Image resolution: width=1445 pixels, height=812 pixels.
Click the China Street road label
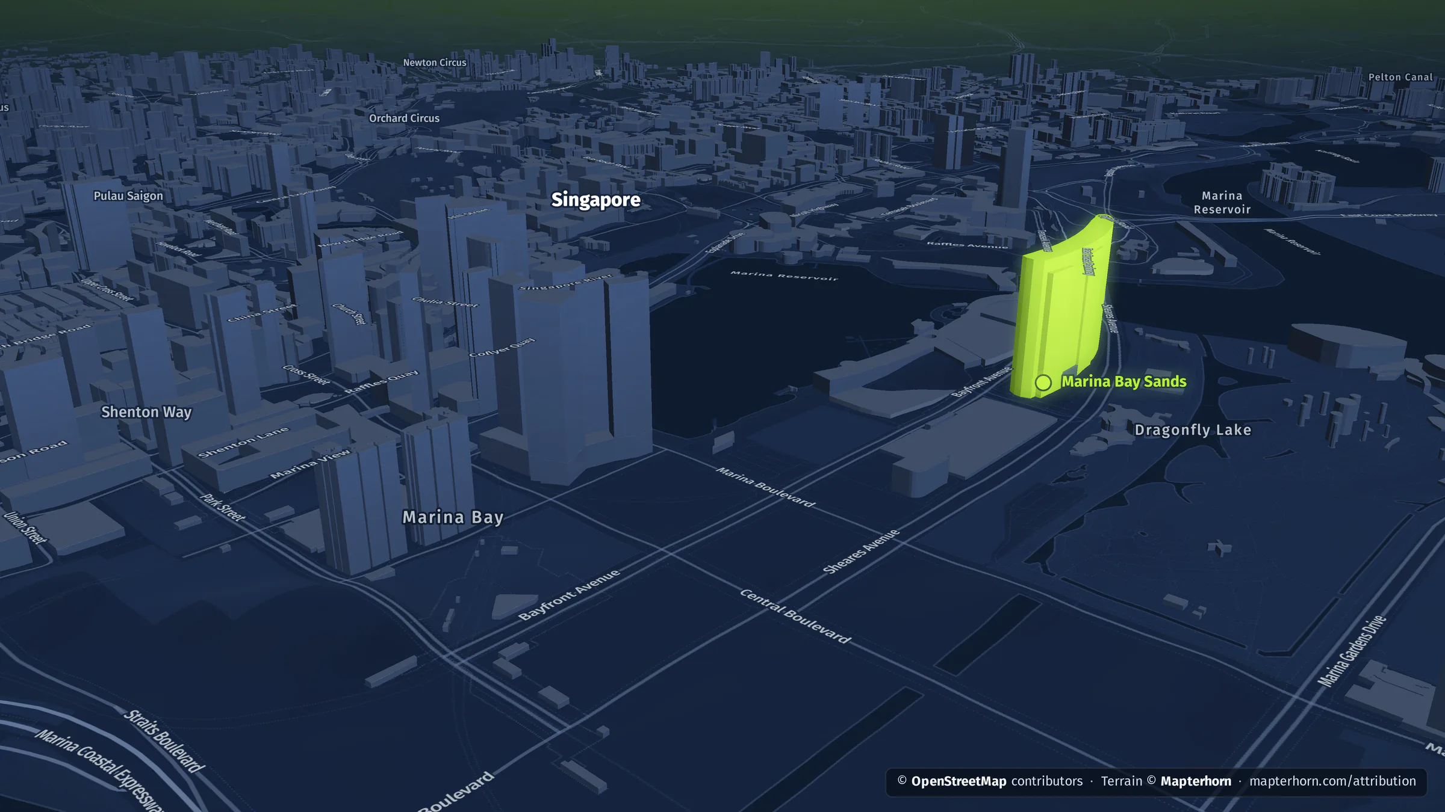(262, 313)
